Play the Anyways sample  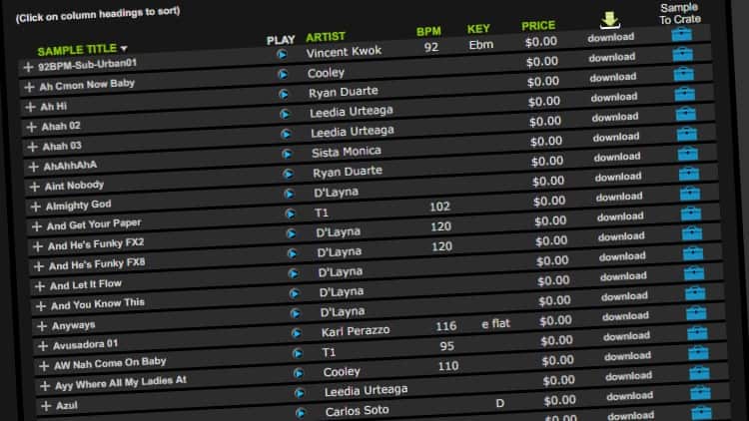point(296,313)
